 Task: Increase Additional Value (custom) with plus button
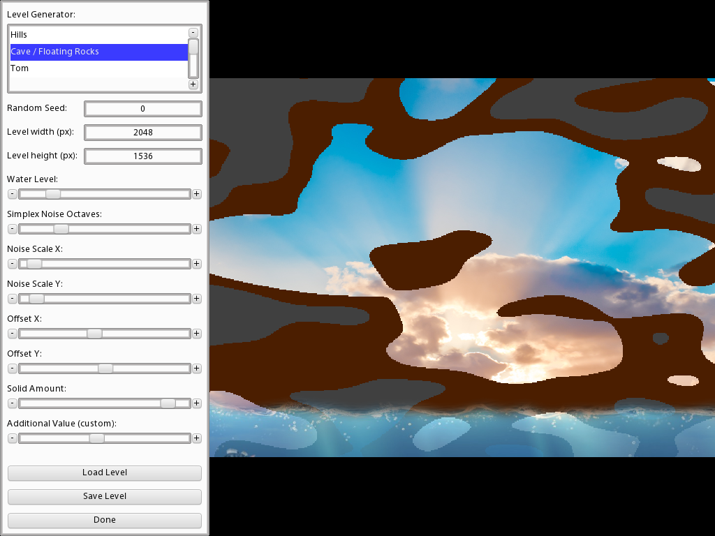(x=197, y=438)
